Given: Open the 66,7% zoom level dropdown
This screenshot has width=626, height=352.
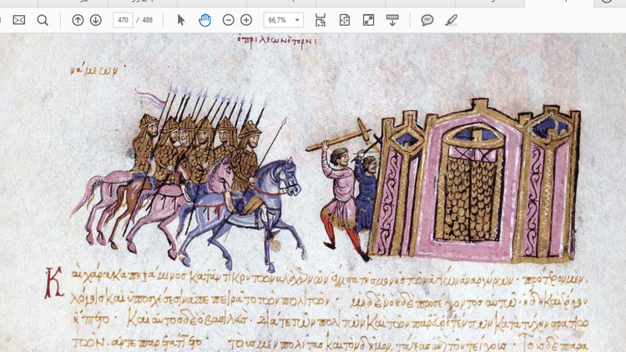Looking at the screenshot, I should pyautogui.click(x=283, y=20).
